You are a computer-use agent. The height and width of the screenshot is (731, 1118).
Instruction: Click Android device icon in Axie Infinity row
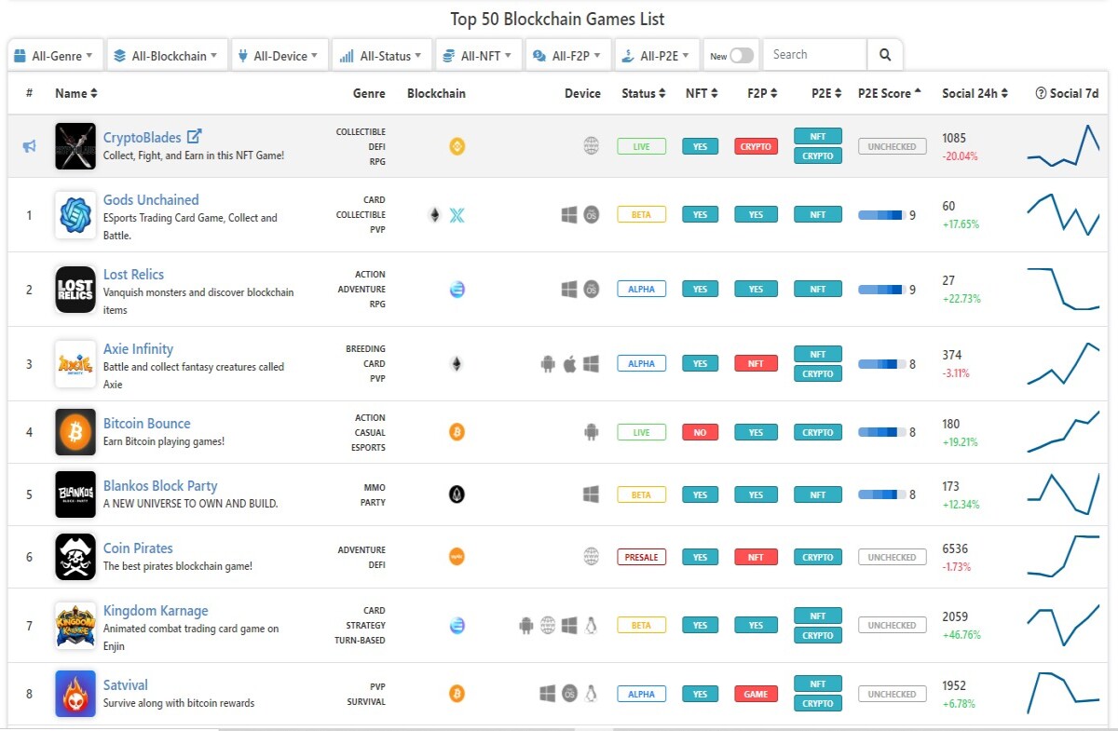click(x=548, y=364)
